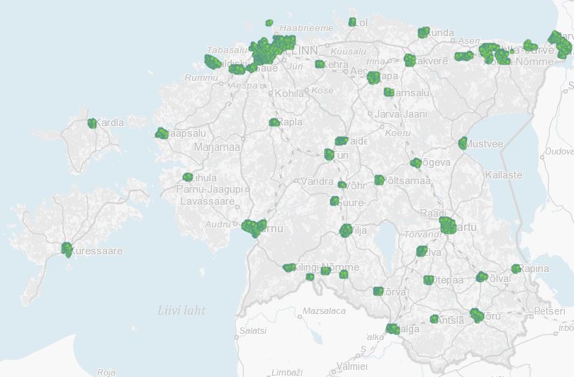Image resolution: width=574 pixels, height=377 pixels.
Task: Select the marker at Põltsamaa
Action: (379, 181)
